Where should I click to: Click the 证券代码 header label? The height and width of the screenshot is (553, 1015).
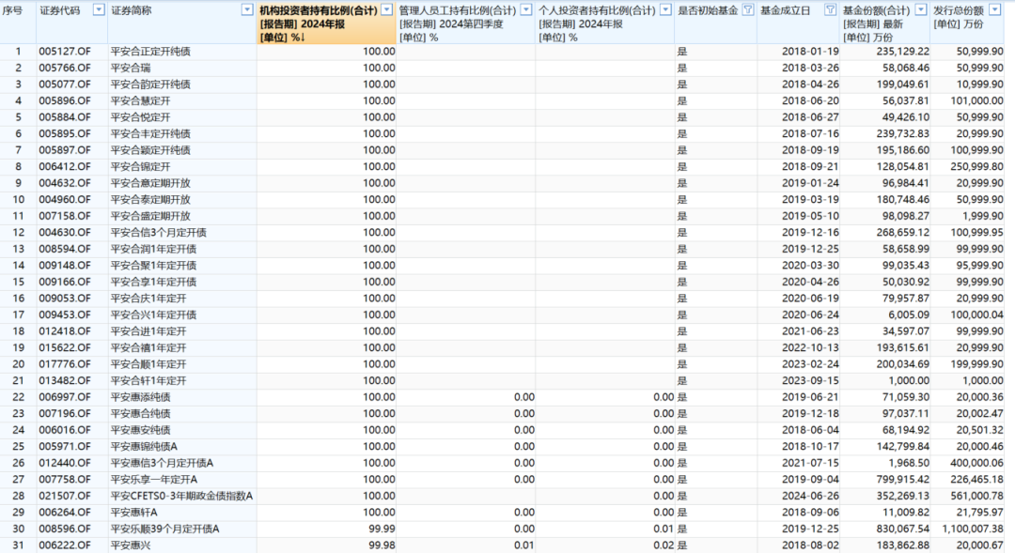[x=59, y=10]
